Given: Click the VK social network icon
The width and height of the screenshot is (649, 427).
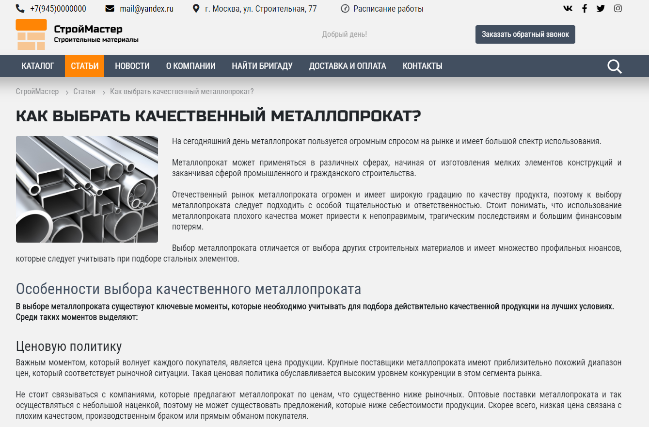Looking at the screenshot, I should (568, 8).
